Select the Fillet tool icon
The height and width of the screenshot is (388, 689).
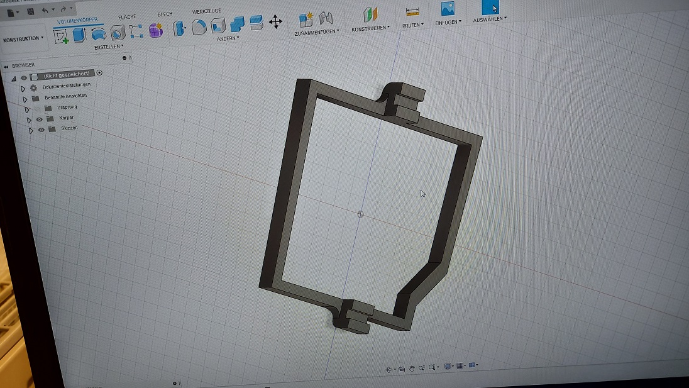199,27
